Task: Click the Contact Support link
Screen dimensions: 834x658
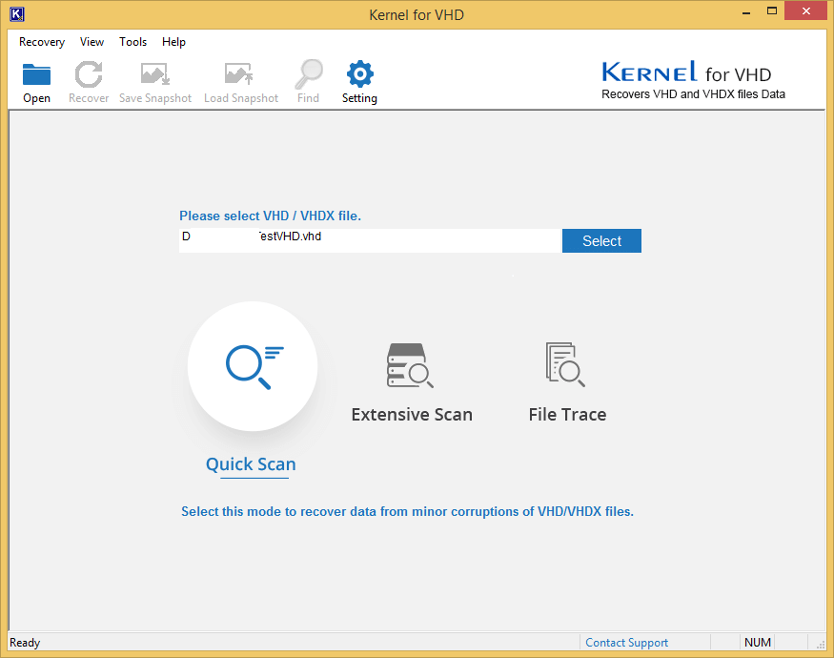Action: click(x=626, y=643)
